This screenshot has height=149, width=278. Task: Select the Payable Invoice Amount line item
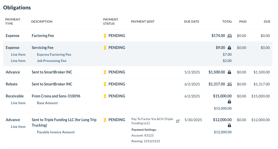(56, 132)
